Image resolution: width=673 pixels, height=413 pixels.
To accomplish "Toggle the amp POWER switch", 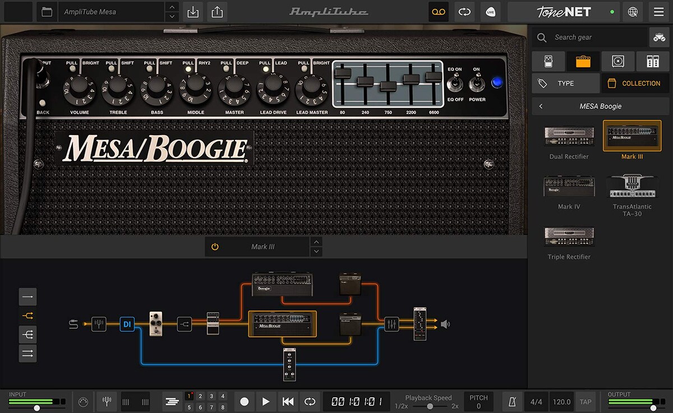I will point(477,84).
